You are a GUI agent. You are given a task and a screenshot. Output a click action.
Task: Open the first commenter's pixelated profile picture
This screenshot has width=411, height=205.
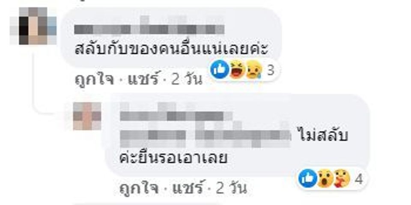(33, 26)
